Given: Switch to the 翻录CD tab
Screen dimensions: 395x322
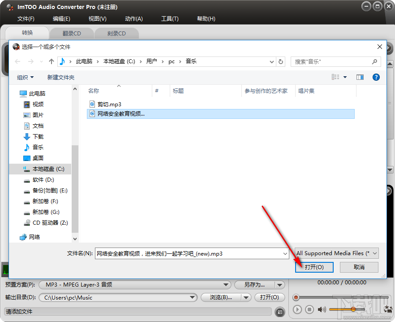Looking at the screenshot, I should click(72, 33).
